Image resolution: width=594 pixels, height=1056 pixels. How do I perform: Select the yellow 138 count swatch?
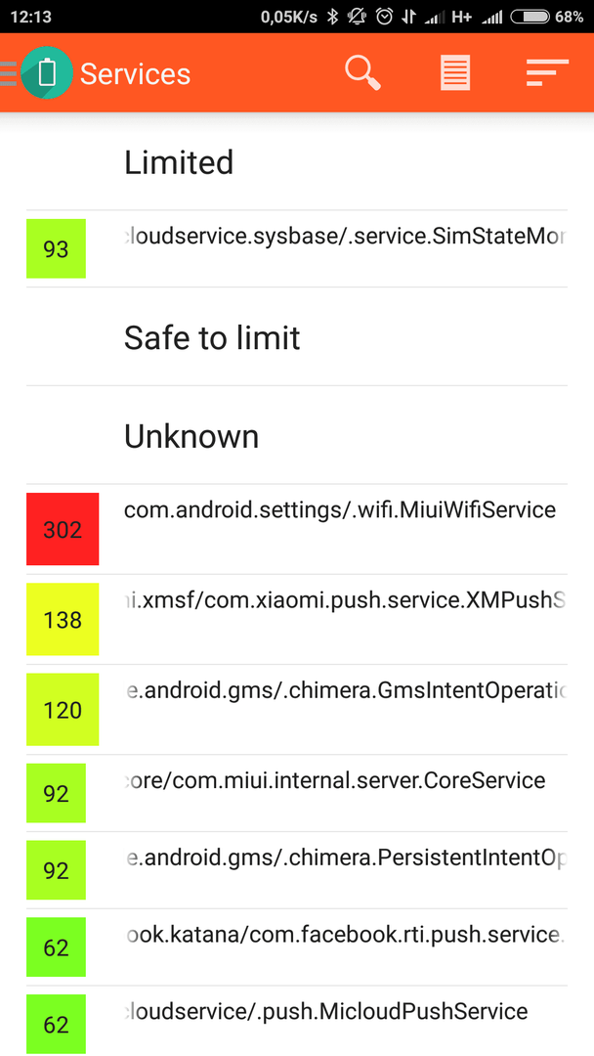point(63,620)
